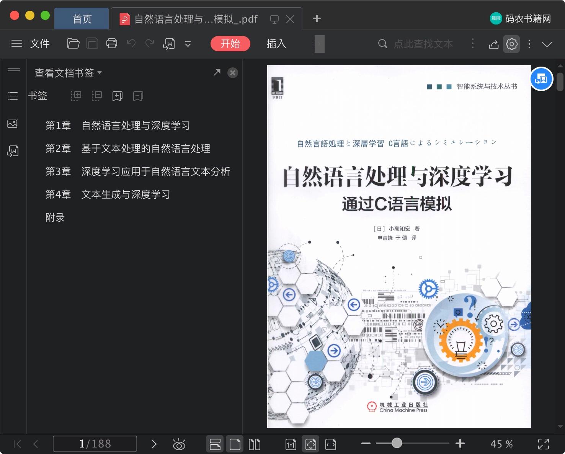Open the vertical dots more-options menu beside gear

tap(529, 44)
